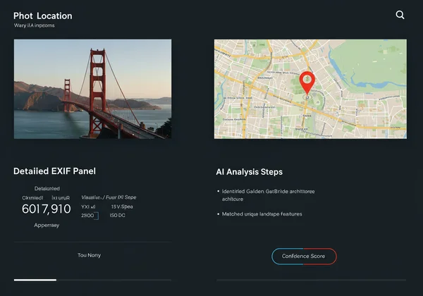This screenshot has height=296, width=423.
Task: Click the 'Detaionted' label
Action: (x=47, y=188)
